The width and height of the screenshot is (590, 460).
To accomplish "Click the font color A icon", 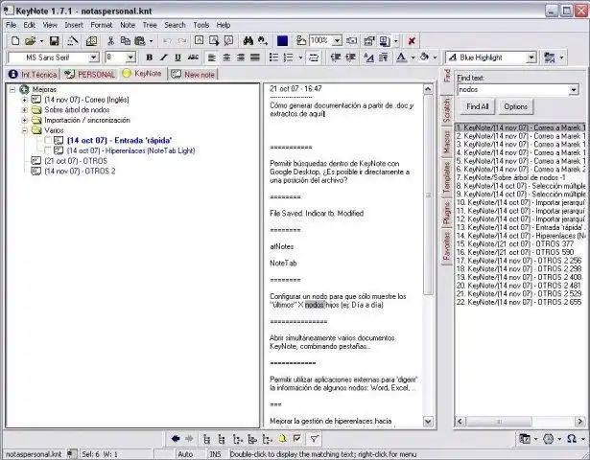I will point(401,57).
